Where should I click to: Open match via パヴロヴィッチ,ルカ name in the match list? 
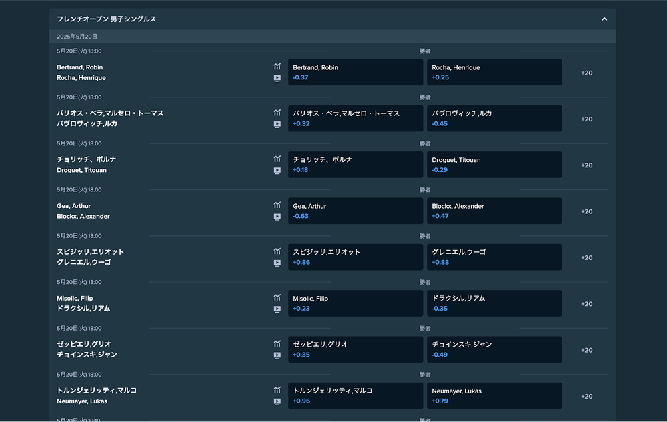click(x=87, y=124)
